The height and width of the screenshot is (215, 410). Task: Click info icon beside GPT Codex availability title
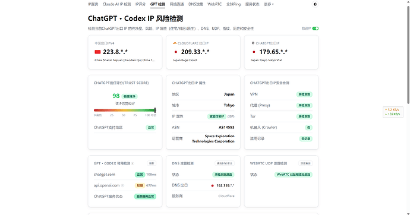(133, 163)
